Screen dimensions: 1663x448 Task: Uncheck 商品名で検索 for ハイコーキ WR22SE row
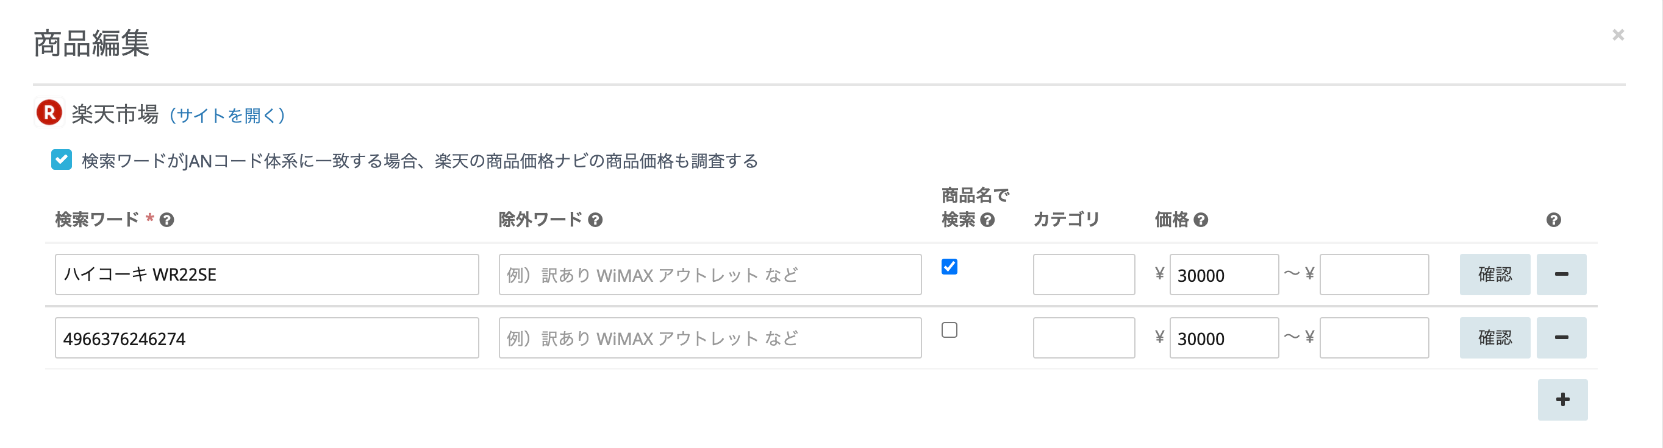click(x=949, y=267)
